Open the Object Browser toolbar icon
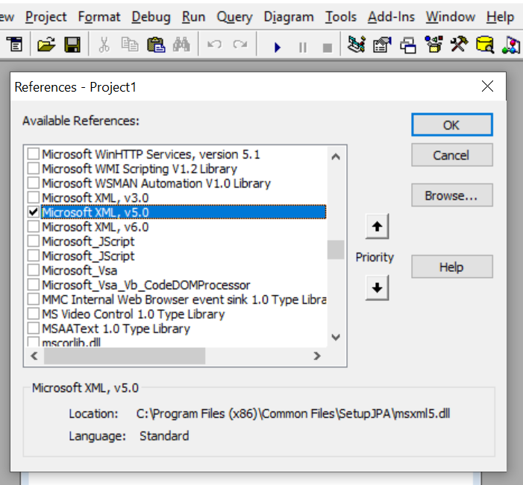This screenshot has width=523, height=485. (434, 44)
